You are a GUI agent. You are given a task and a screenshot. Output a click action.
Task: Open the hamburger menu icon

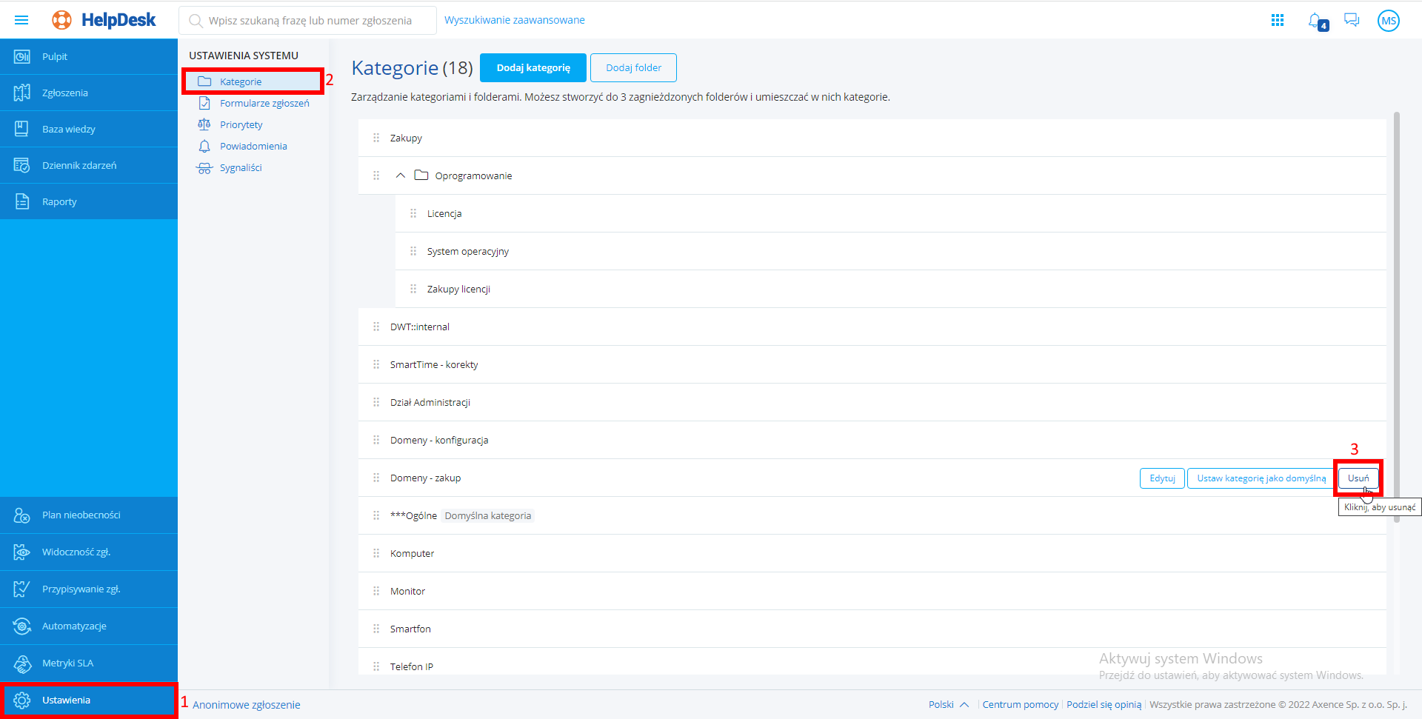point(21,20)
